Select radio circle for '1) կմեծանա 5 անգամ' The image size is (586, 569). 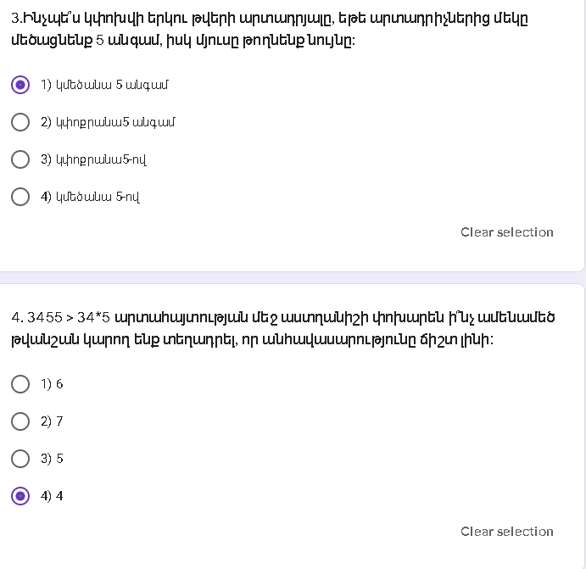click(20, 85)
